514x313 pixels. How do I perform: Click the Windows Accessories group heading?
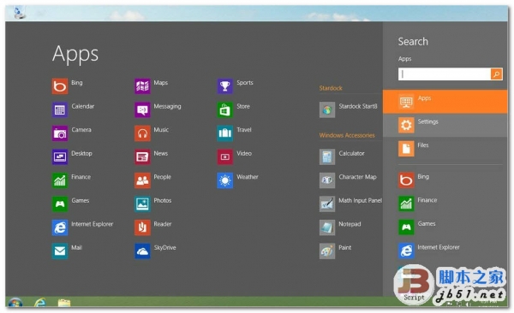pos(347,135)
